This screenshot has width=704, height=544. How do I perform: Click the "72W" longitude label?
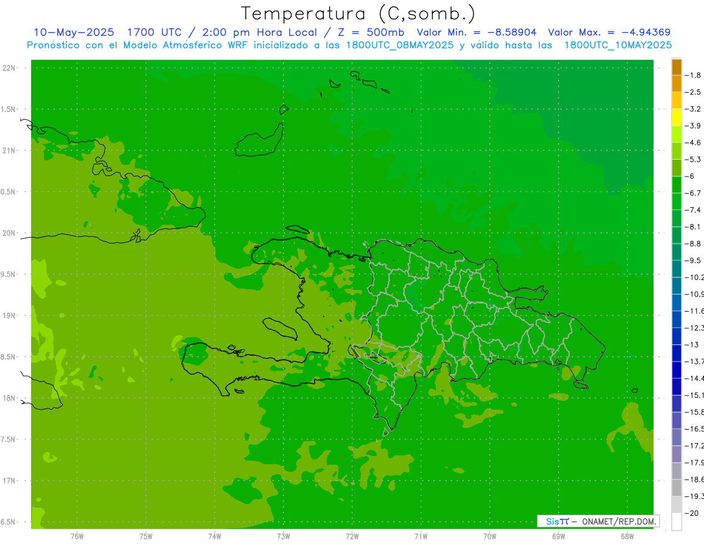click(352, 536)
